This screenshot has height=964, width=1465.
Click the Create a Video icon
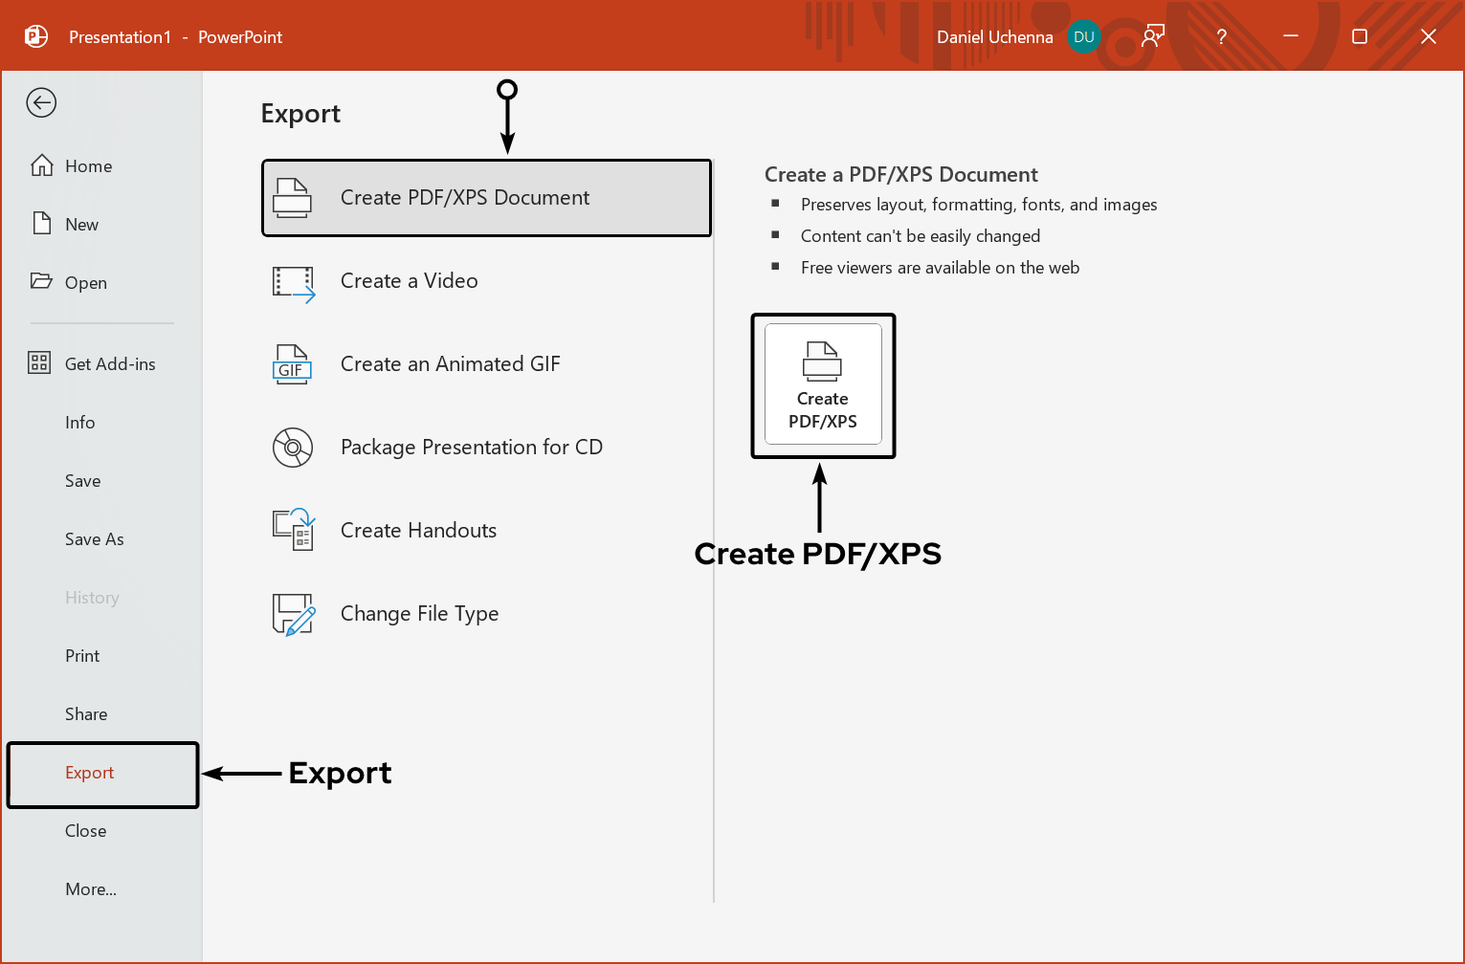pos(293,281)
